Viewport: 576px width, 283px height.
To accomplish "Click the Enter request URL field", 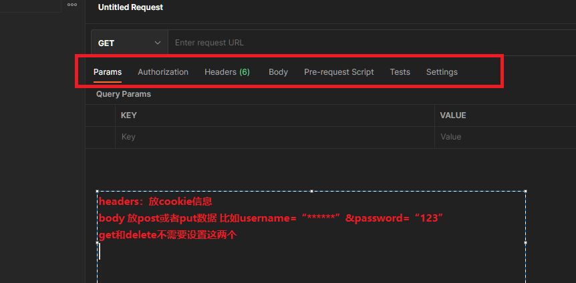I will tap(372, 43).
